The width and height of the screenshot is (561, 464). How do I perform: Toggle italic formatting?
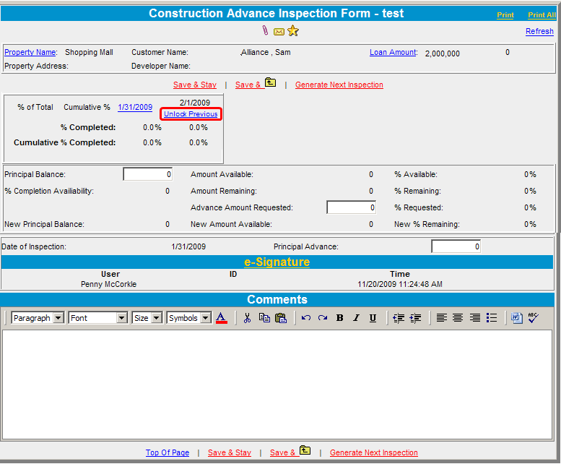pyautogui.click(x=357, y=318)
